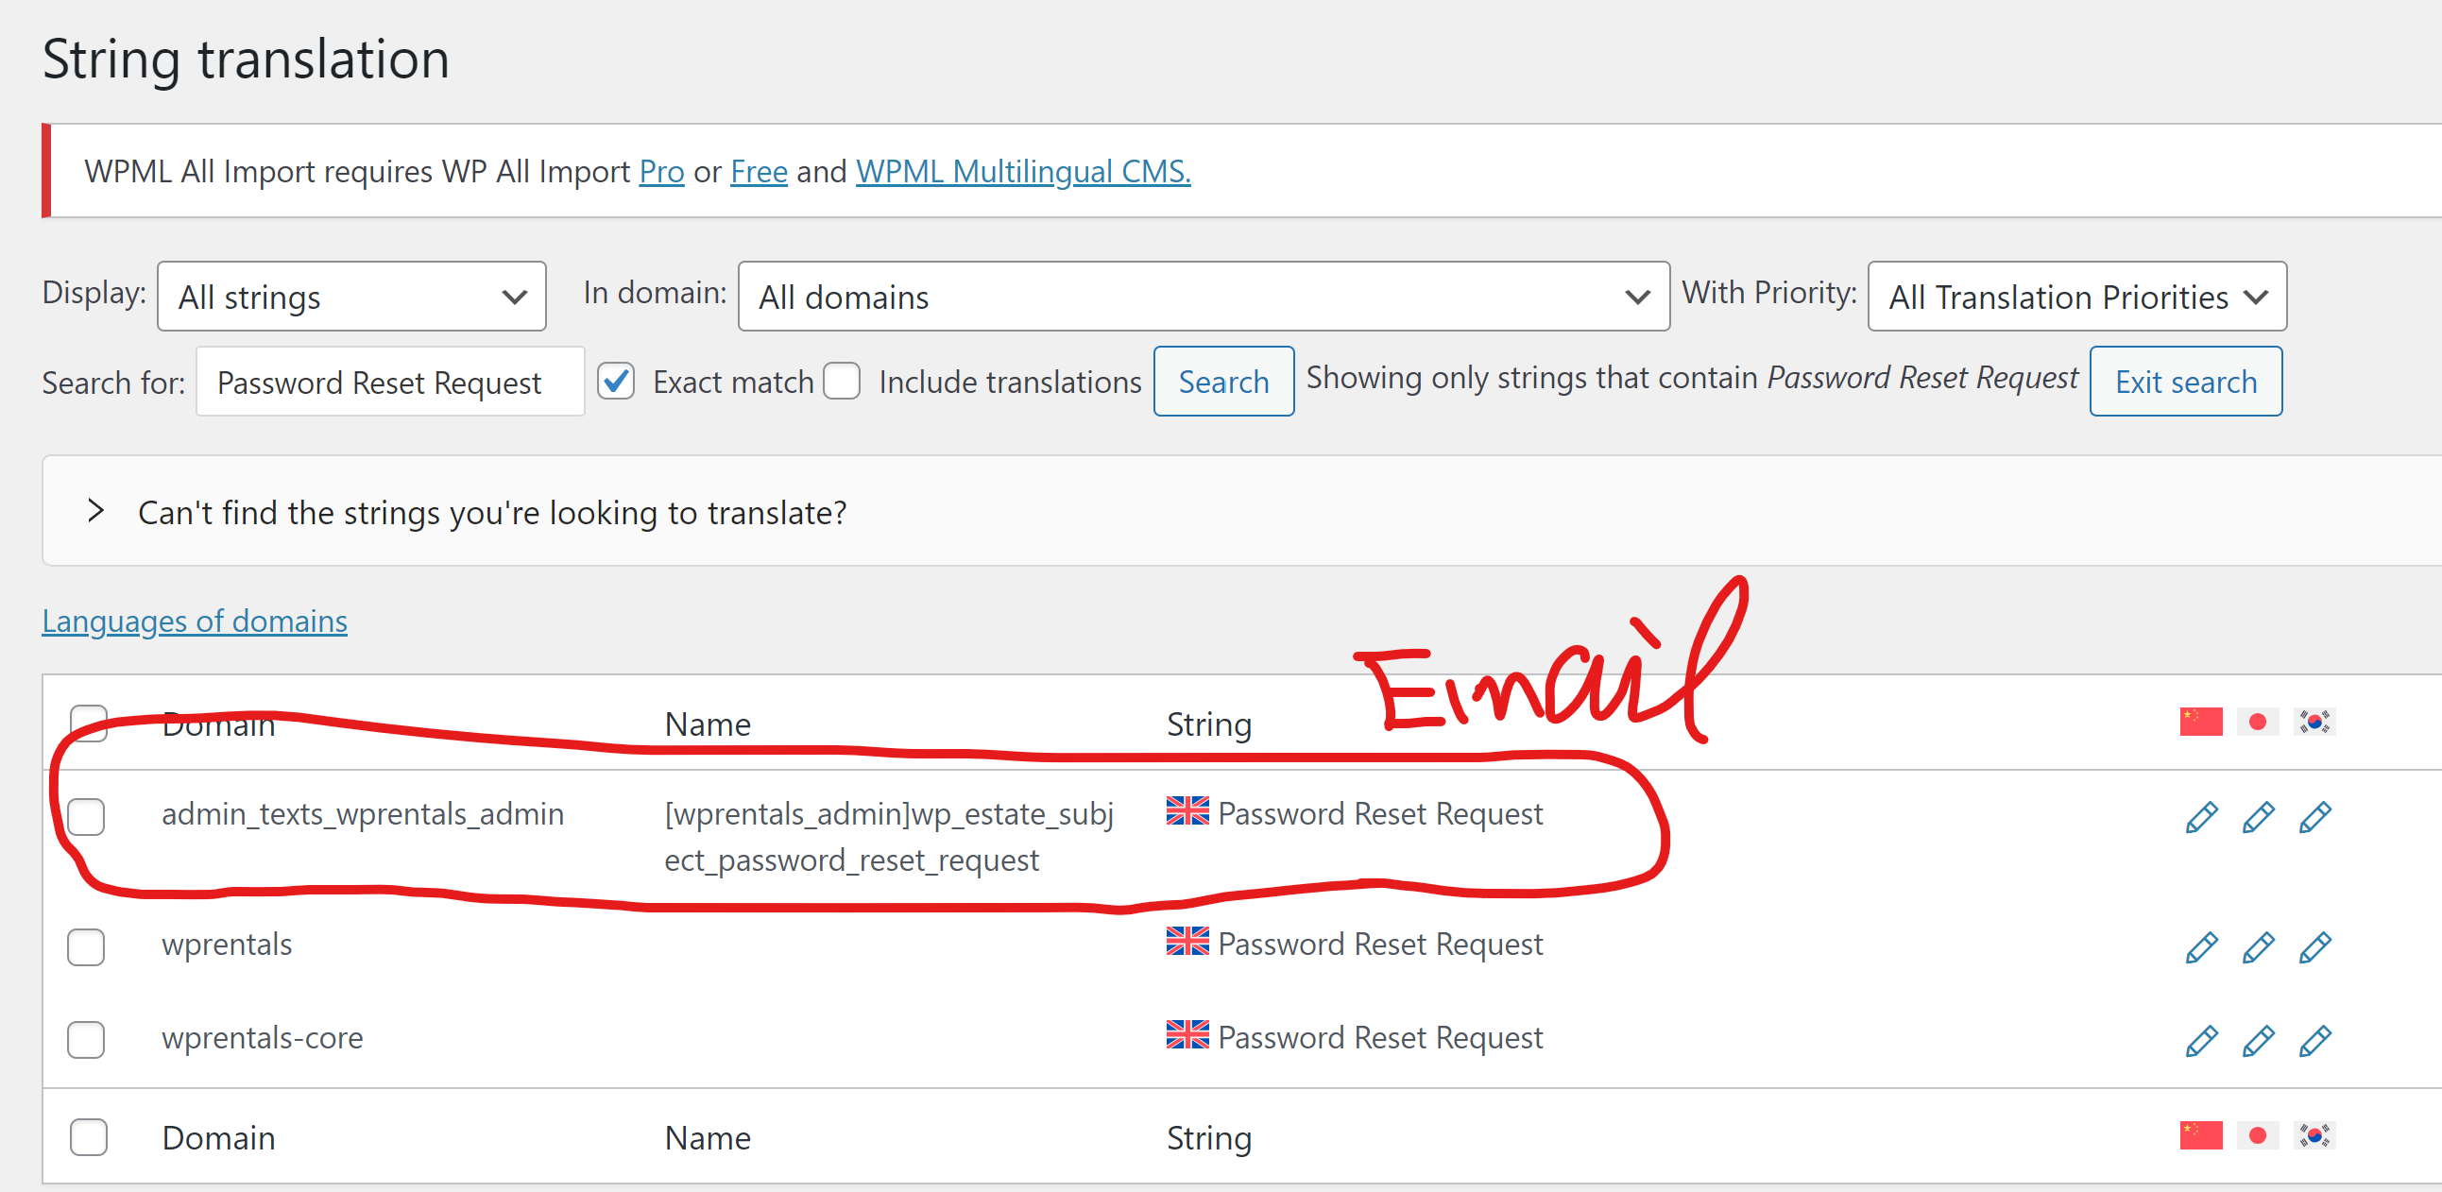Viewport: 2442px width, 1192px height.
Task: Toggle select-all checkbox in table header
Action: 88,723
